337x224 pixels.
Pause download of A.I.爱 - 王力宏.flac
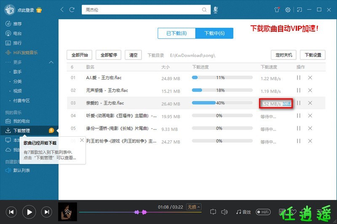tap(299, 78)
